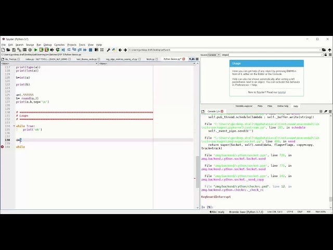Interrupt kernel stop icon in console

(x=321, y=111)
